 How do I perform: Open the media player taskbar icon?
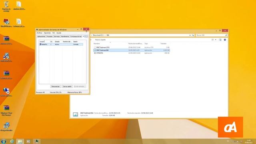coord(28,141)
